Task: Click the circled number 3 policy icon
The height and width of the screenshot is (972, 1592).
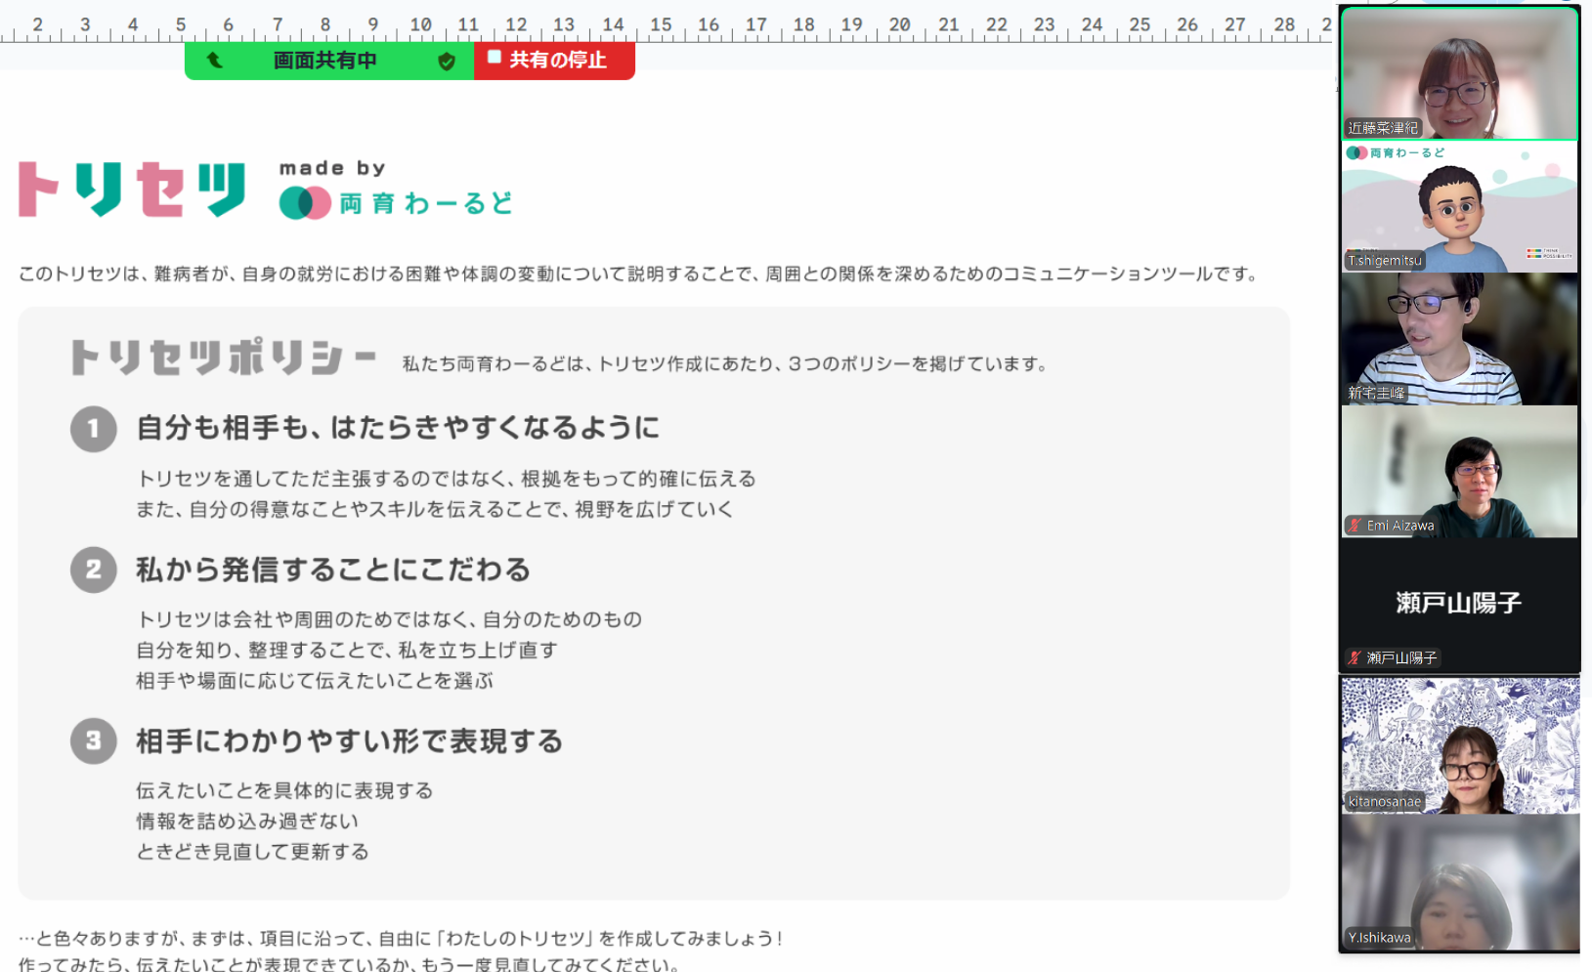Action: (x=93, y=741)
